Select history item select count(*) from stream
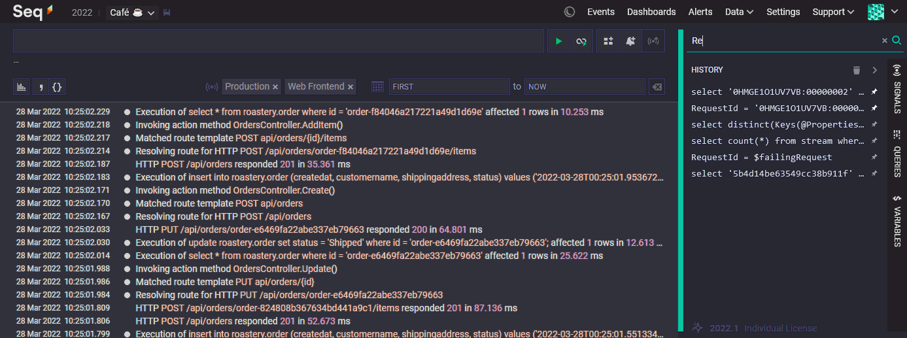907x338 pixels. [x=778, y=141]
